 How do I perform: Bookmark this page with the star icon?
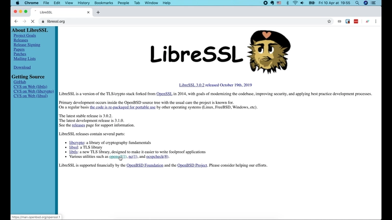point(329,22)
